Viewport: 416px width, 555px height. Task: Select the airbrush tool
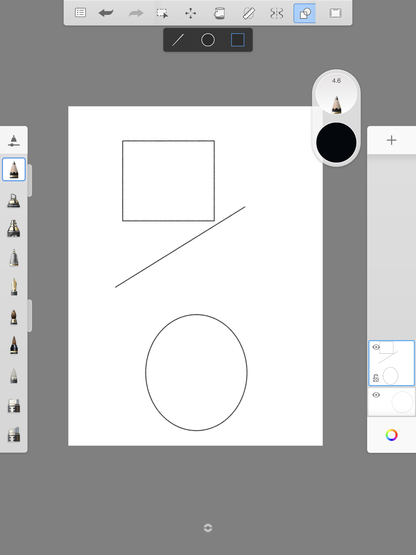click(x=14, y=228)
